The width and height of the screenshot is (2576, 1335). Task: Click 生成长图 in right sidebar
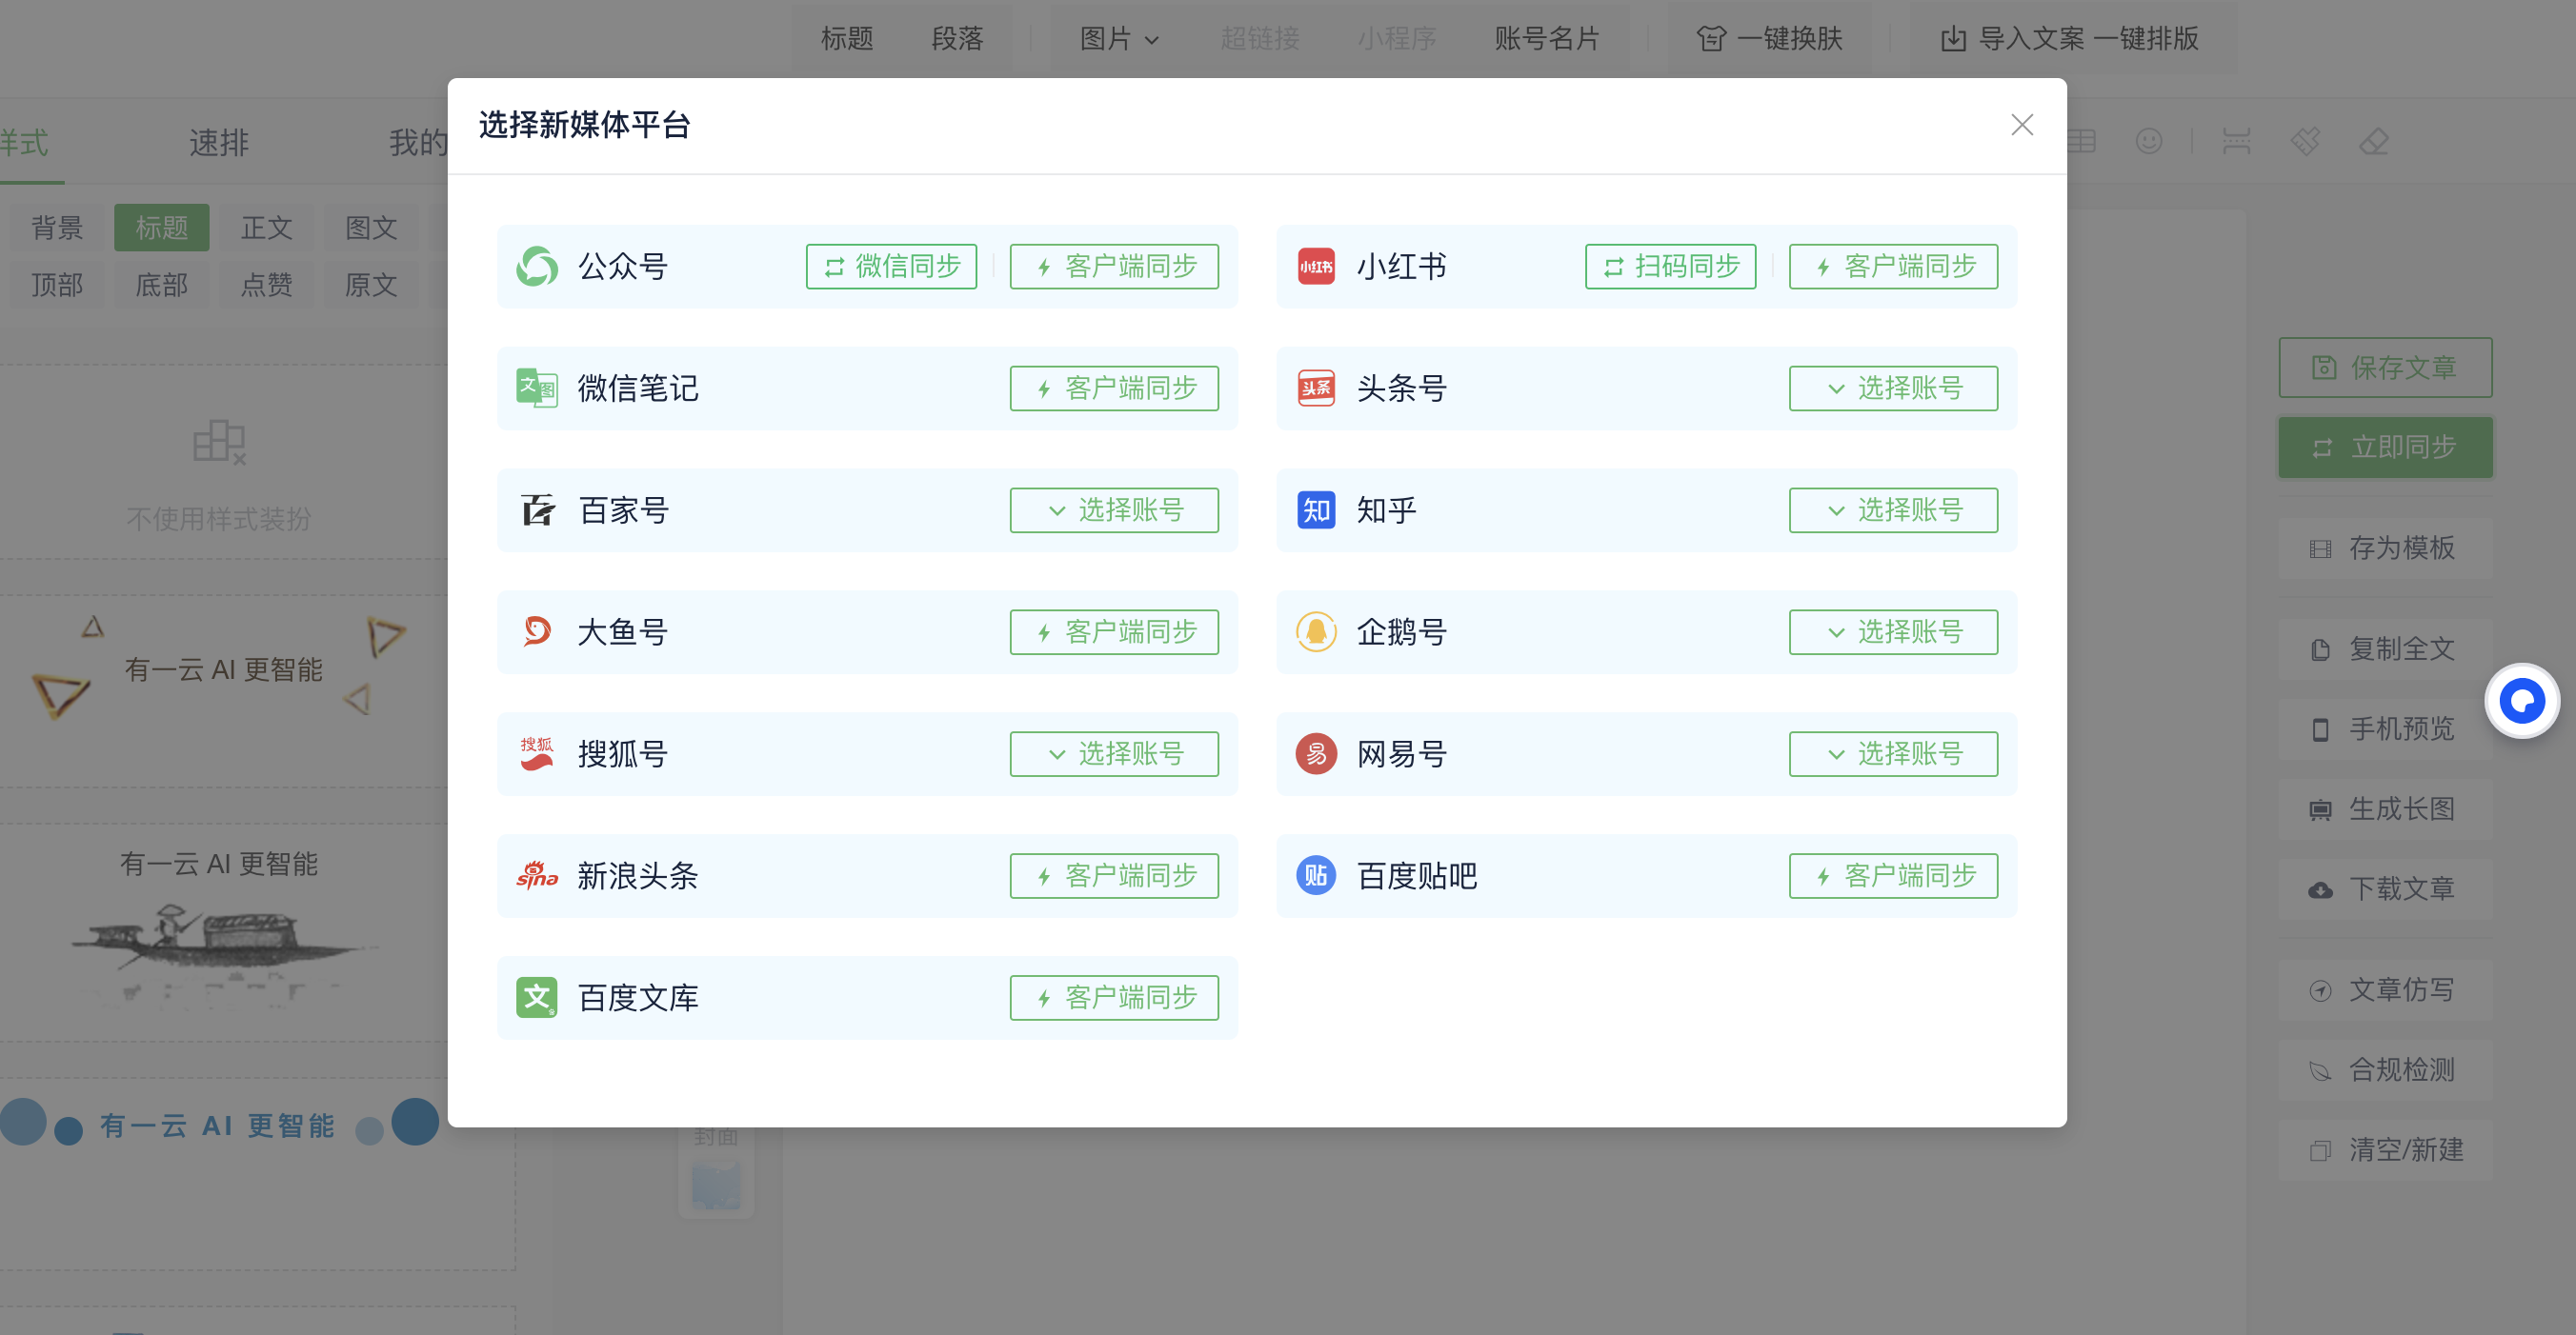pyautogui.click(x=2385, y=808)
